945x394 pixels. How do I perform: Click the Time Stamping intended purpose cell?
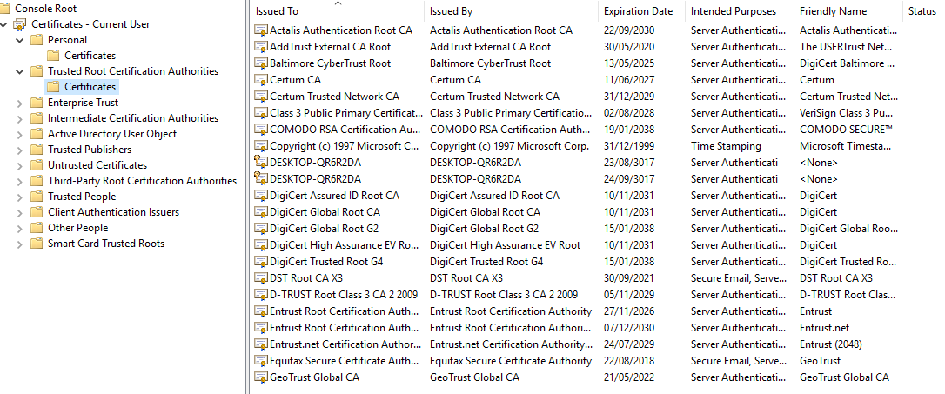[726, 146]
